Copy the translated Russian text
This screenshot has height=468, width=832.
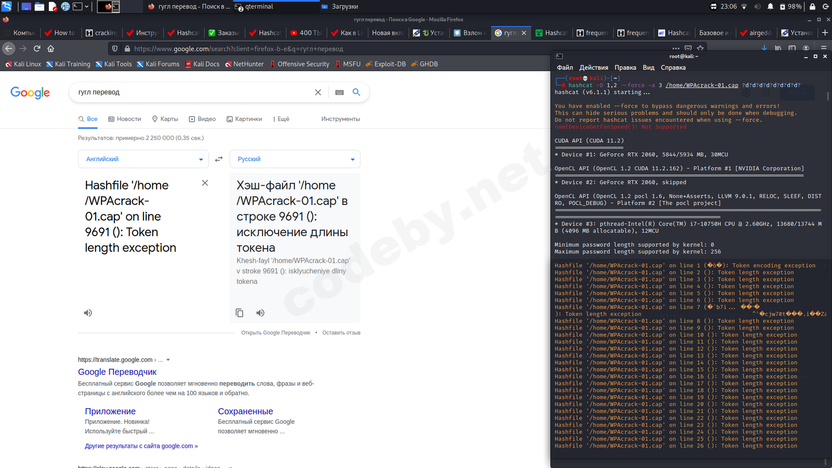(x=239, y=313)
